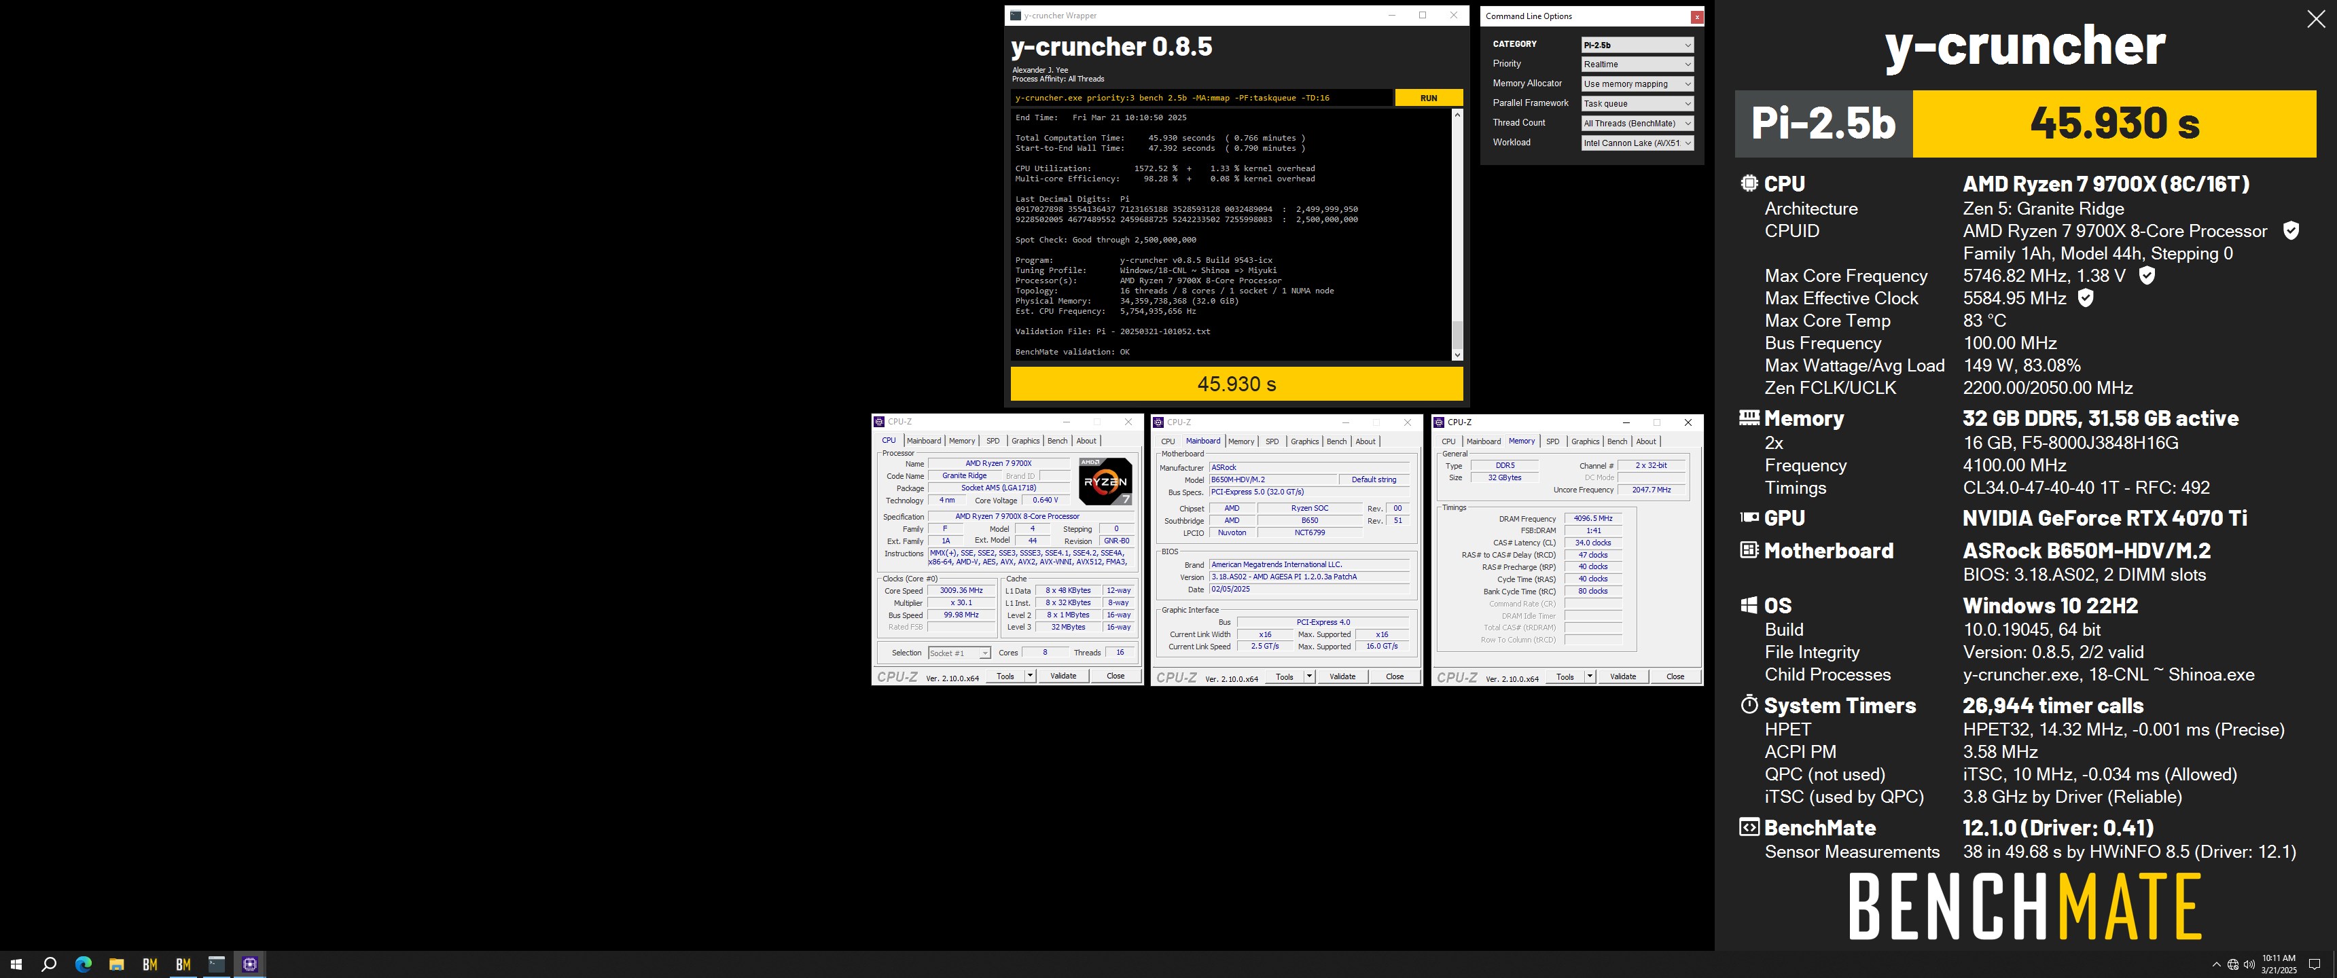Screen dimensions: 2337x978
Task: Open the Windows Start menu
Action: 16,964
